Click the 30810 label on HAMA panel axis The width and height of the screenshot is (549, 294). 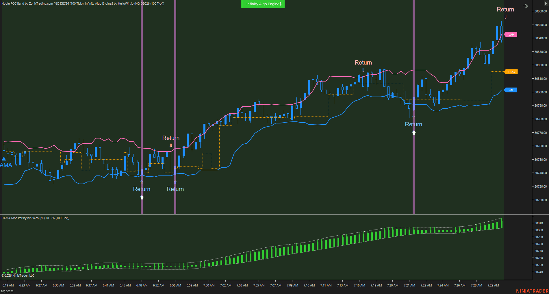[x=539, y=223]
